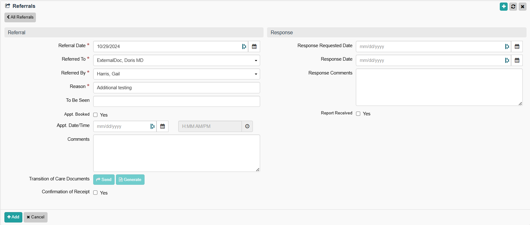Expand the Referred To dropdown

pyautogui.click(x=176, y=60)
